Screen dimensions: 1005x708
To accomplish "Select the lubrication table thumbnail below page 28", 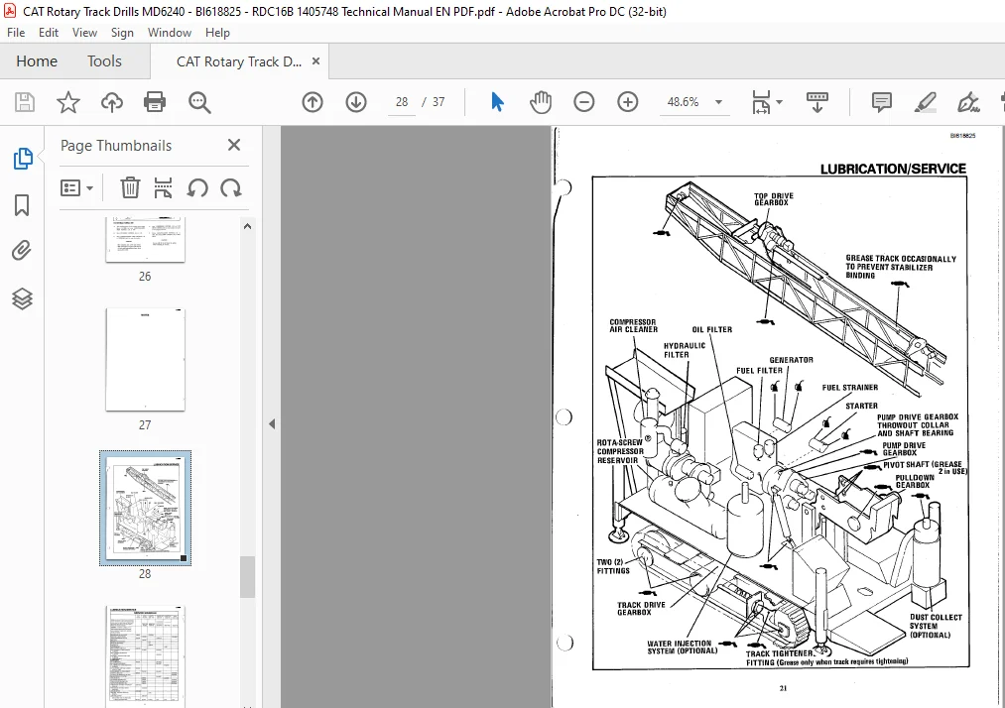I will point(145,656).
